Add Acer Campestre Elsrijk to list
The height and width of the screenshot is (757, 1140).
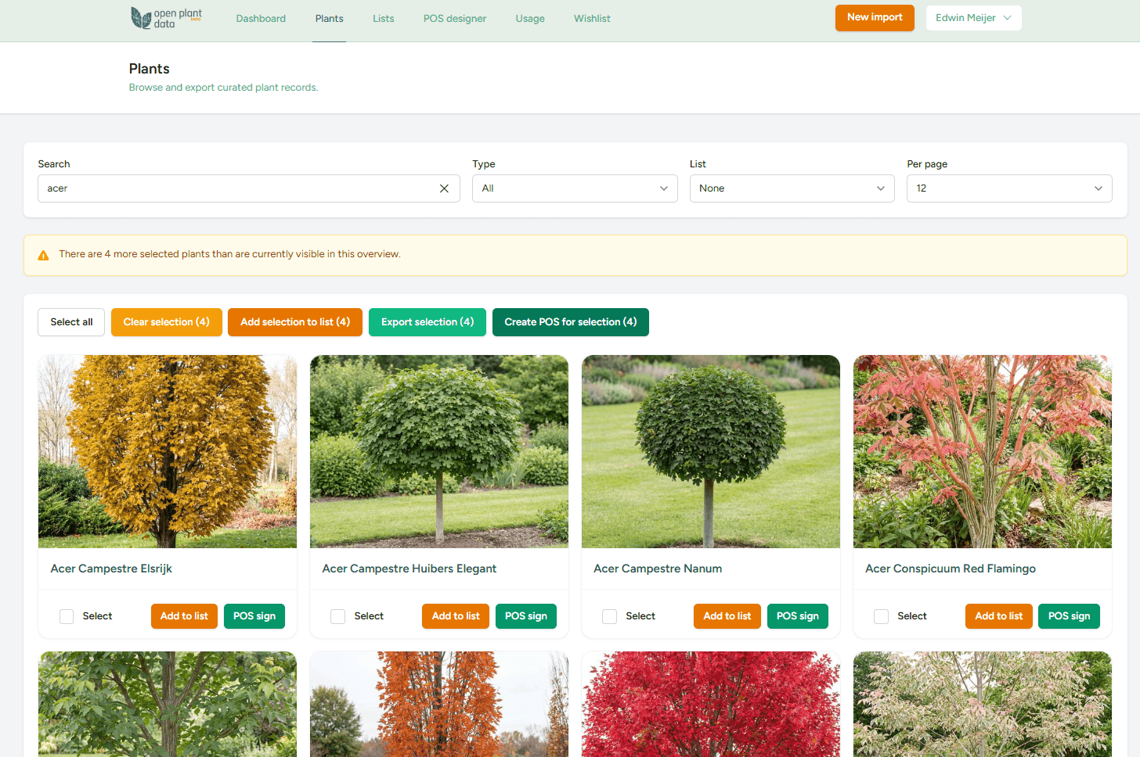[x=184, y=616]
